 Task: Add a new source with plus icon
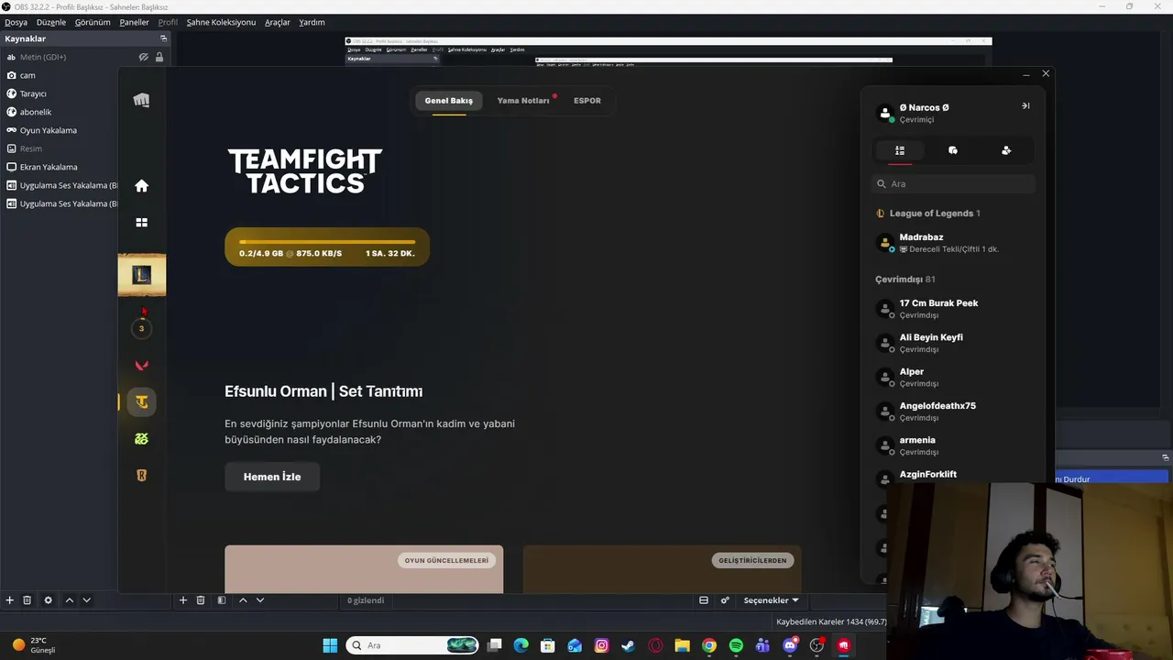(x=10, y=600)
